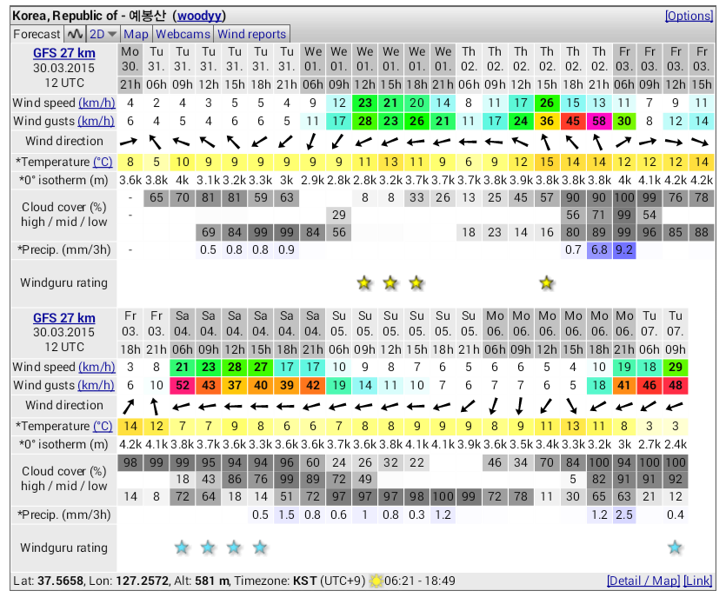Open the Webcams tab
Image resolution: width=726 pixels, height=604 pixels.
[183, 34]
